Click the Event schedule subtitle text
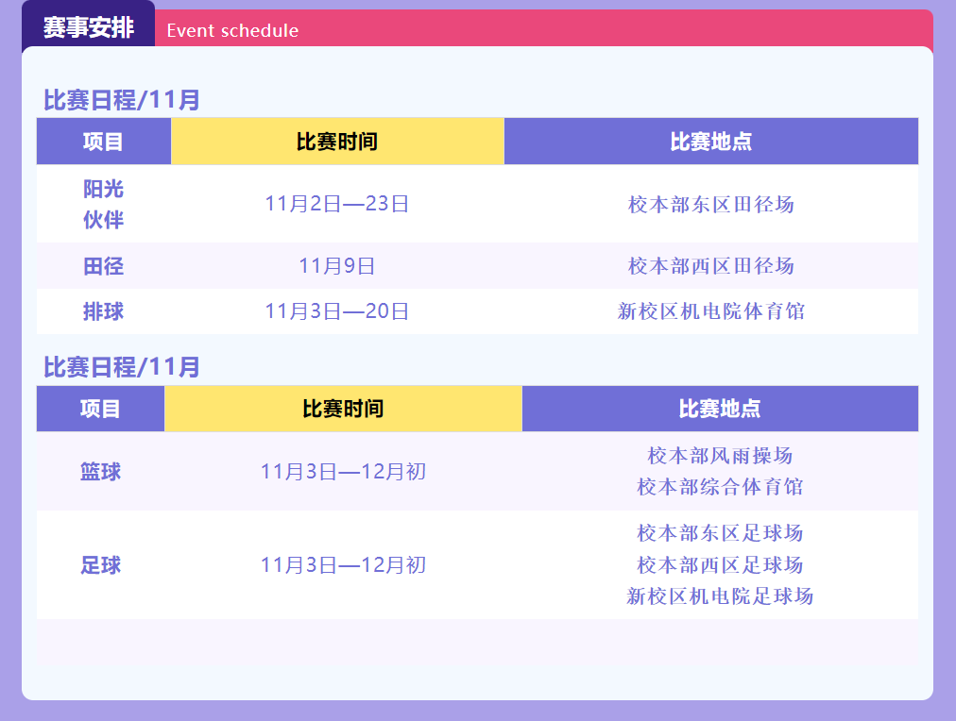956x721 pixels. click(232, 30)
